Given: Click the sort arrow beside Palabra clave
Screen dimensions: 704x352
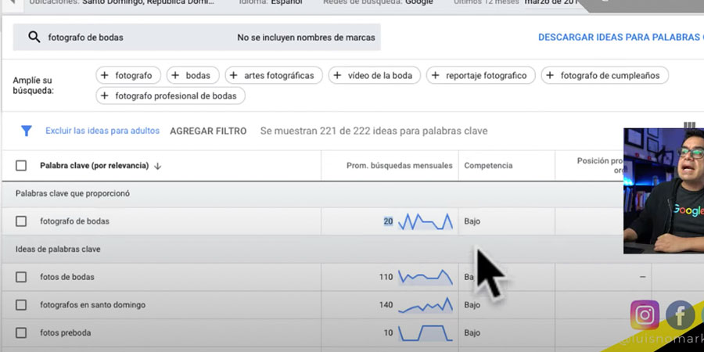Looking at the screenshot, I should [157, 166].
